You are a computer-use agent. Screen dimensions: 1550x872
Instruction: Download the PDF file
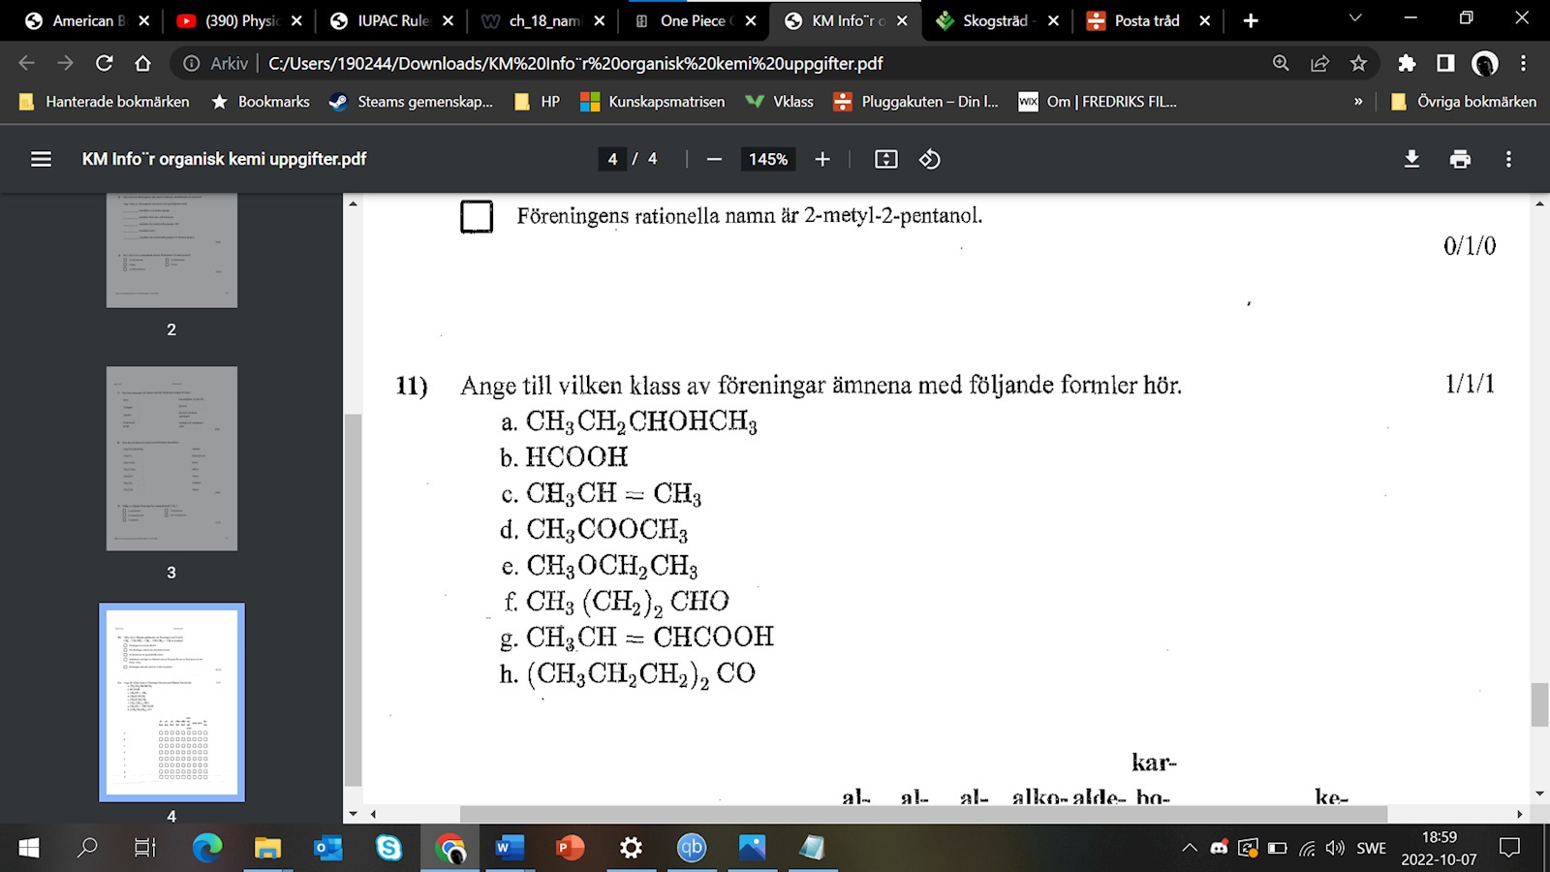tap(1411, 159)
